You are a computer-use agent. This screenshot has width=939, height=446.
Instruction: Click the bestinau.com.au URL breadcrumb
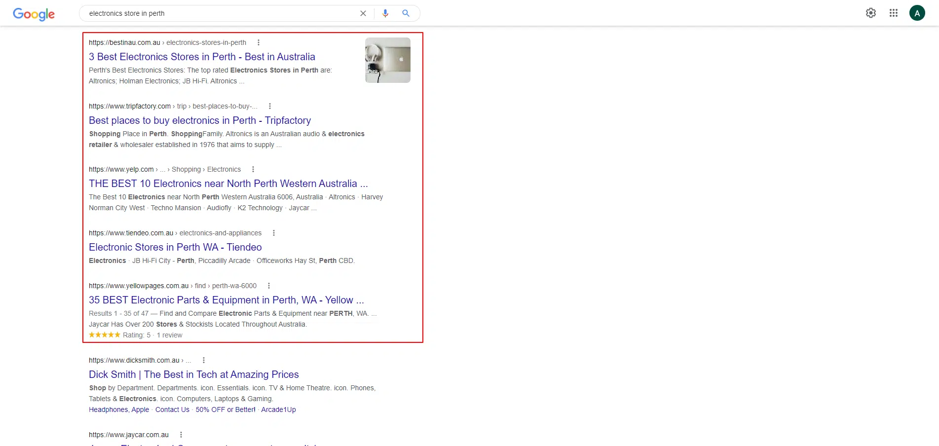click(x=167, y=42)
